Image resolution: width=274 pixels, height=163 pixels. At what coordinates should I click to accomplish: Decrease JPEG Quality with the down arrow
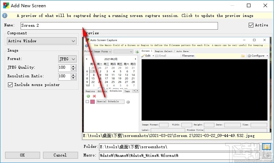(x=73, y=69)
